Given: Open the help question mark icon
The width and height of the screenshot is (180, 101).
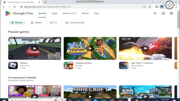Looking at the screenshot, I should pyautogui.click(x=163, y=13).
